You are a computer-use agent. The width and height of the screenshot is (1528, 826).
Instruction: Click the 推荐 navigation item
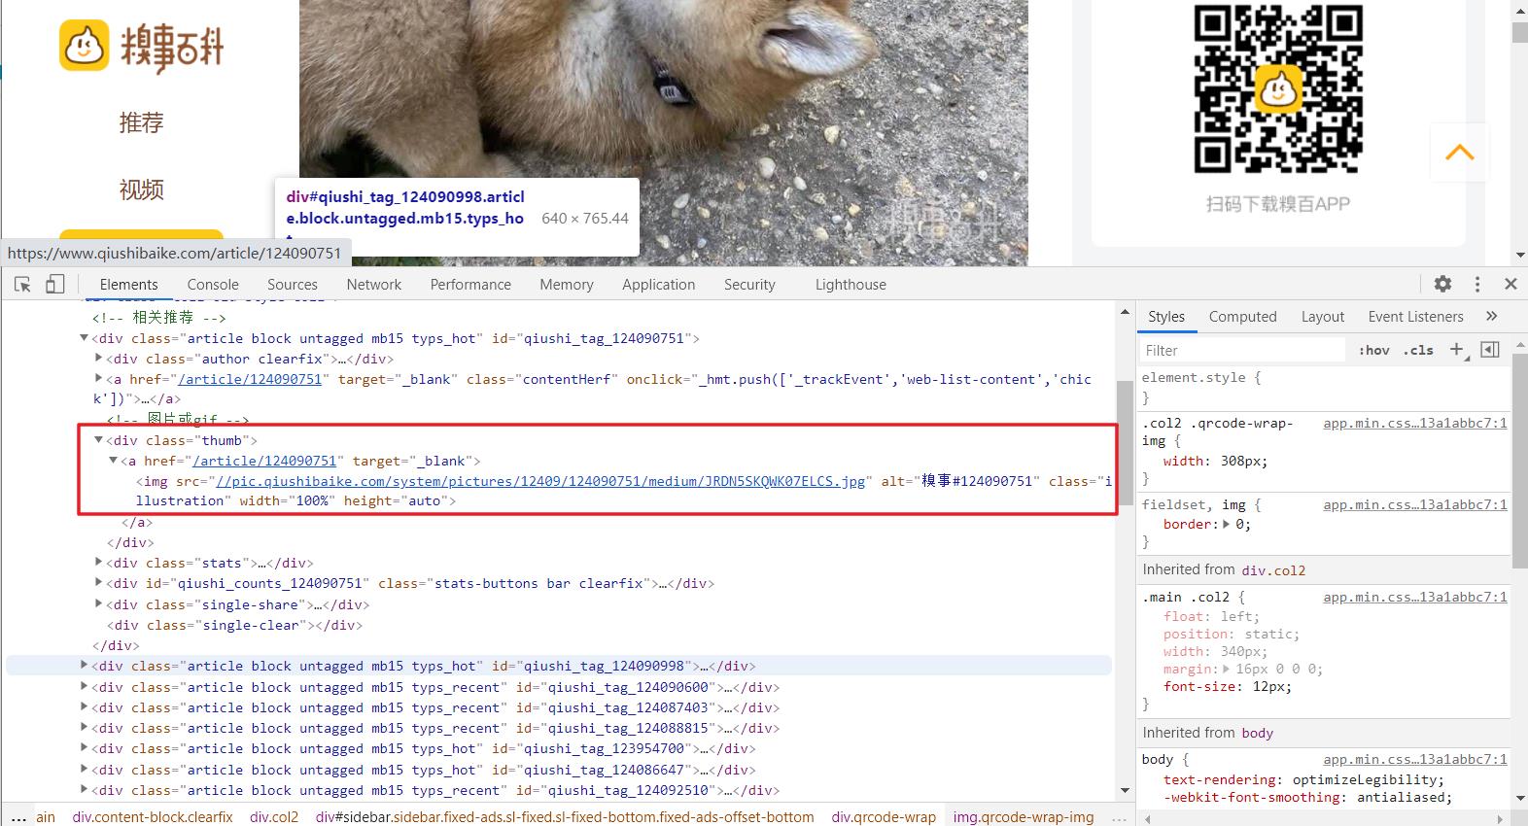(142, 122)
